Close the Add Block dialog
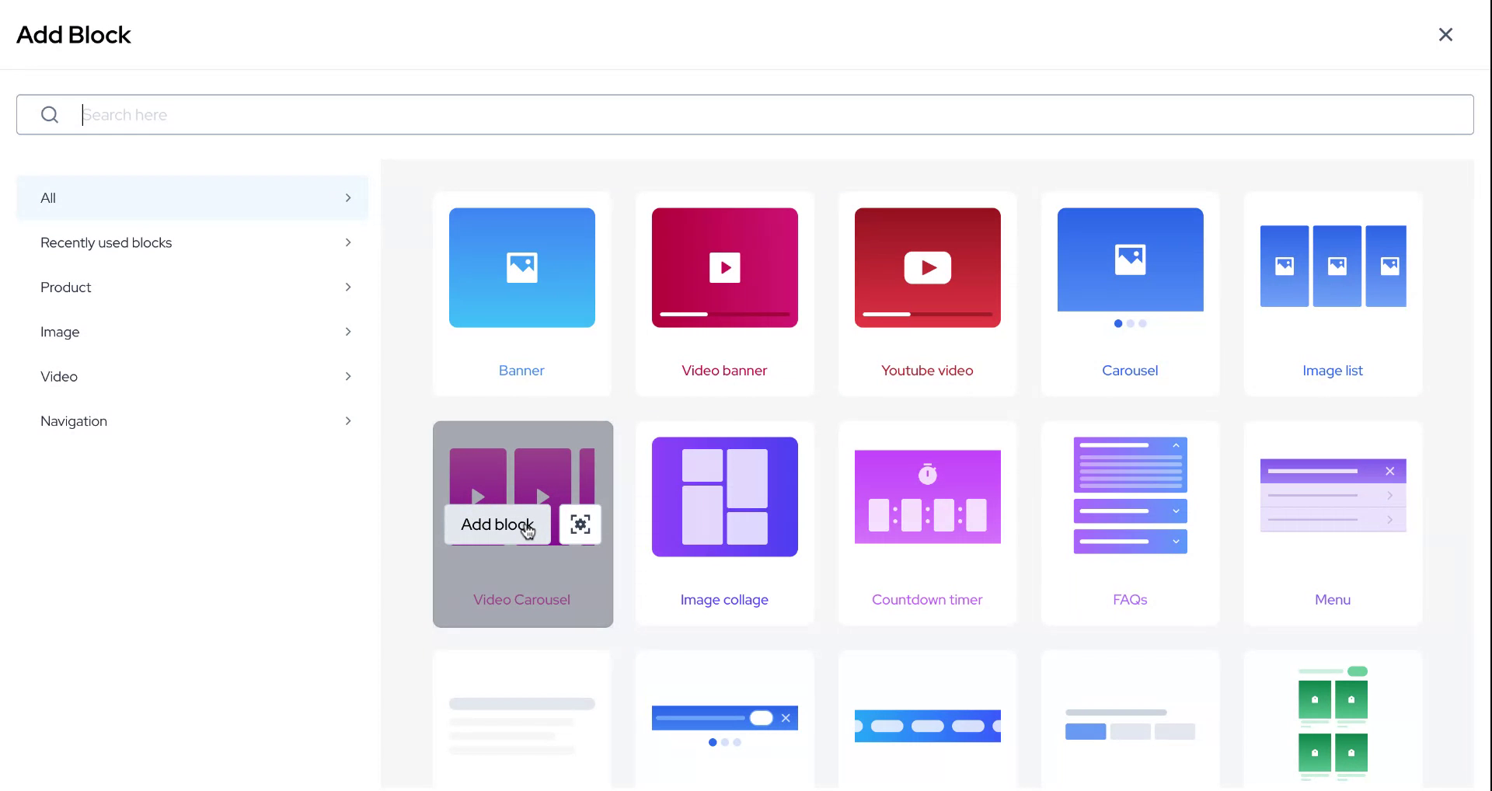The width and height of the screenshot is (1492, 791). pos(1445,35)
